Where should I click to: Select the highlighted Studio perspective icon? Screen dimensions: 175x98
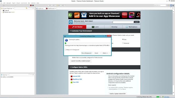point(171,5)
